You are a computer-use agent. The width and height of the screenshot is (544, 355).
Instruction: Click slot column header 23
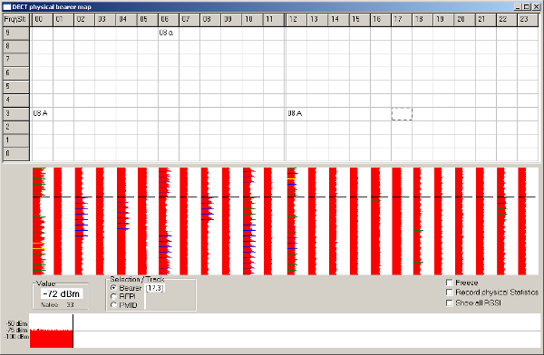click(x=528, y=20)
